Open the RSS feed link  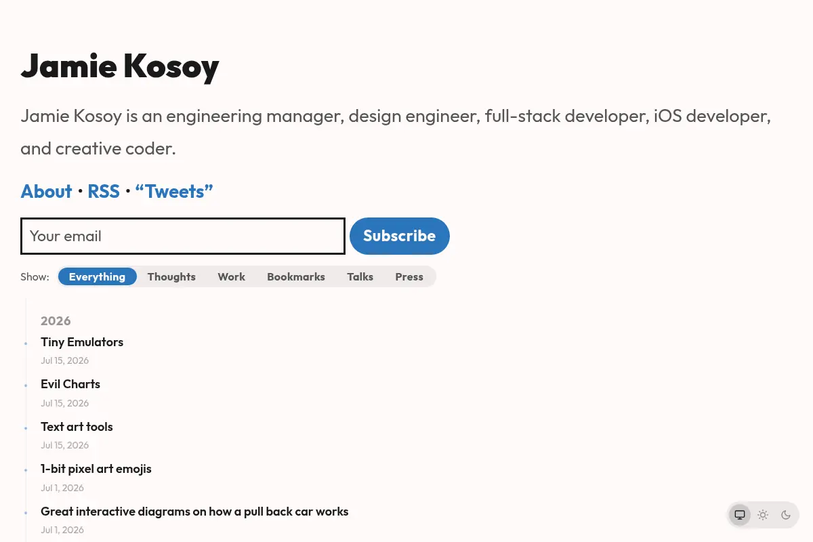(104, 192)
